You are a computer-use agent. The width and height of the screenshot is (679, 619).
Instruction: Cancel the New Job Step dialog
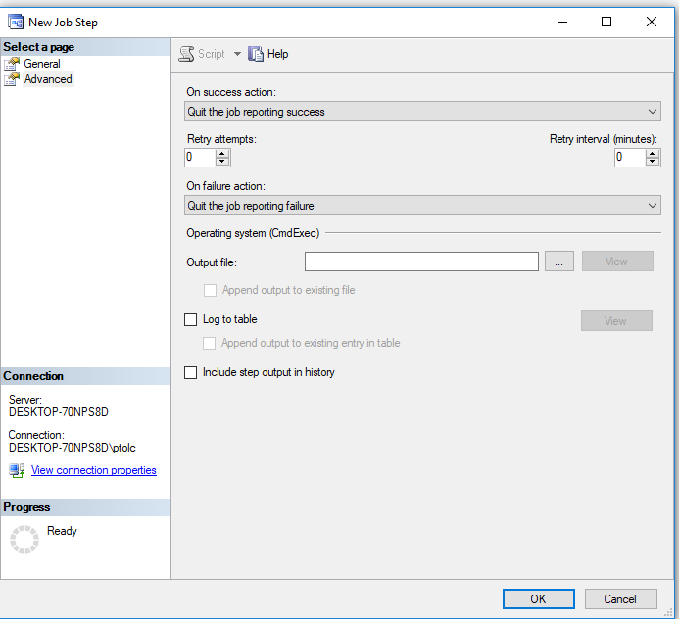(620, 598)
